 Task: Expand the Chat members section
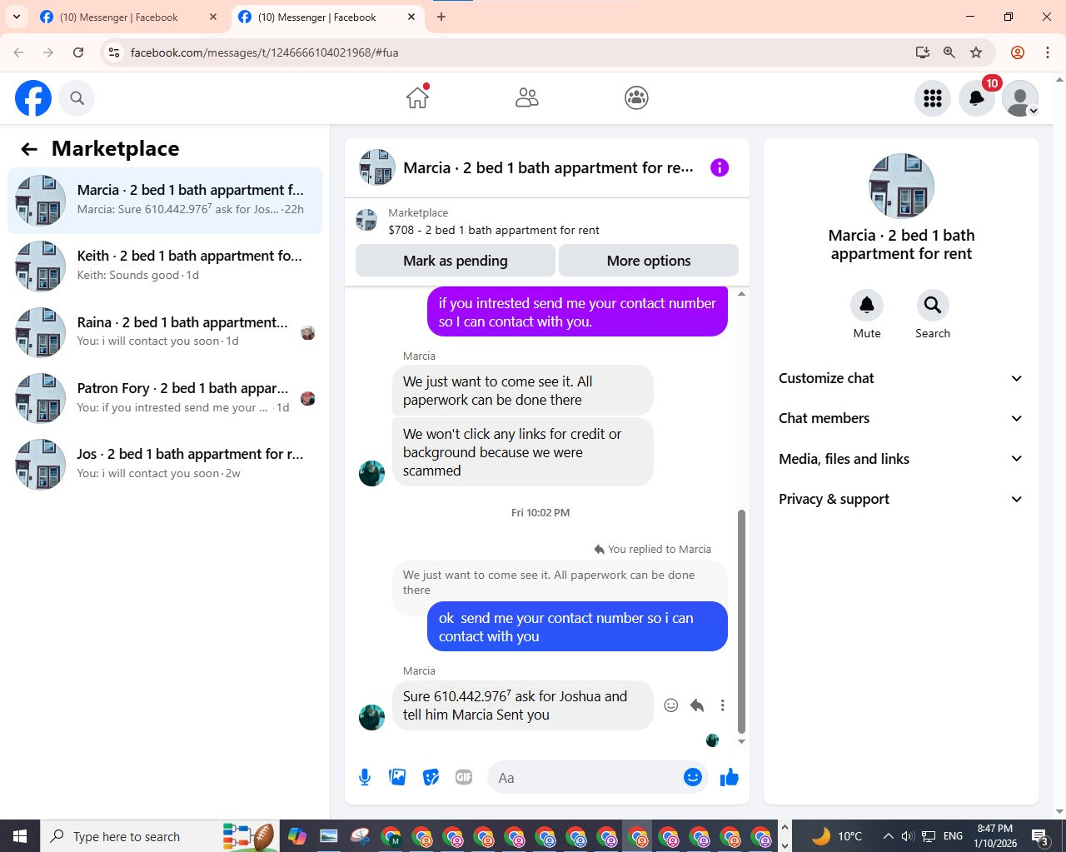pos(901,418)
